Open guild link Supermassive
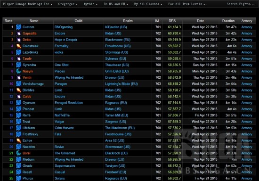Screen dimensions: 259x181 point(65,165)
